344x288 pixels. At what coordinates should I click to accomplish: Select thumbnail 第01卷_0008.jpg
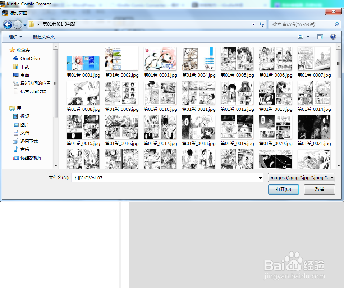pyautogui.click(x=83, y=93)
